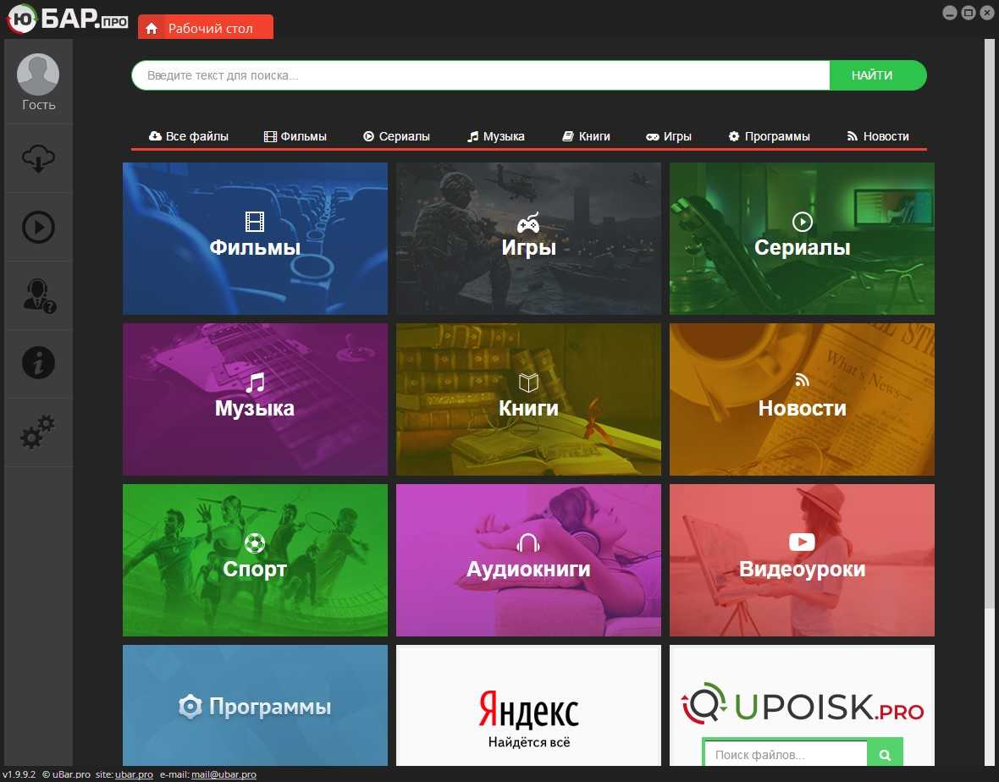The height and width of the screenshot is (782, 999).
Task: Click the mail@ubar.pro email link
Action: [x=224, y=775]
